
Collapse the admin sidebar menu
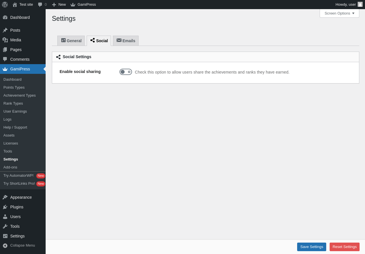tap(19, 245)
